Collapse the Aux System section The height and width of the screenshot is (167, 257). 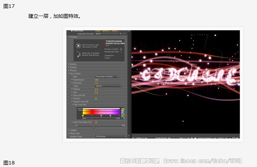69,74
